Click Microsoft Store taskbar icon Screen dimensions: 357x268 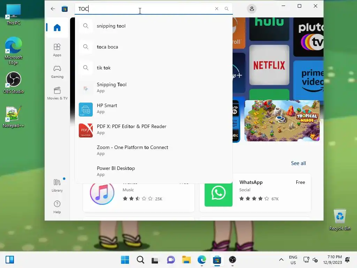[217, 260]
